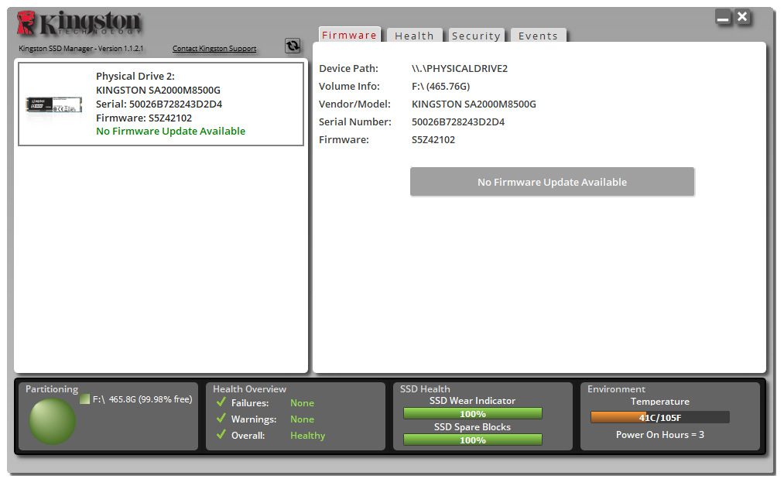Open the Contact Kingston Support link
Viewport: 784px width, 479px height.
pos(214,49)
